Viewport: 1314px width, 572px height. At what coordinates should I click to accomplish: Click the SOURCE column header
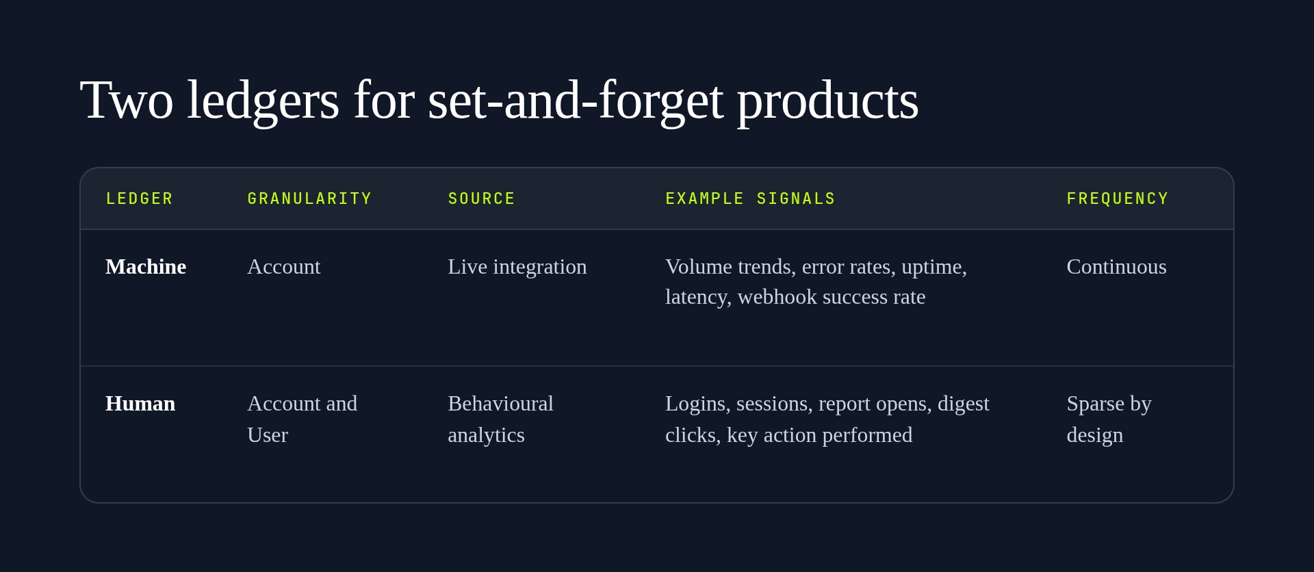click(481, 198)
